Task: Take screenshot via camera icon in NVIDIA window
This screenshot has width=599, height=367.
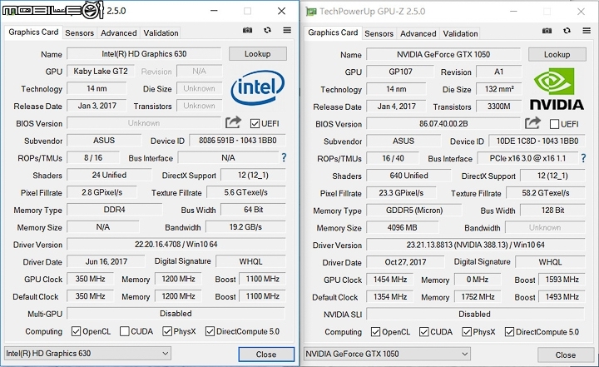Action: point(547,31)
